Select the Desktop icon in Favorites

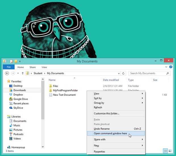click(11, 86)
